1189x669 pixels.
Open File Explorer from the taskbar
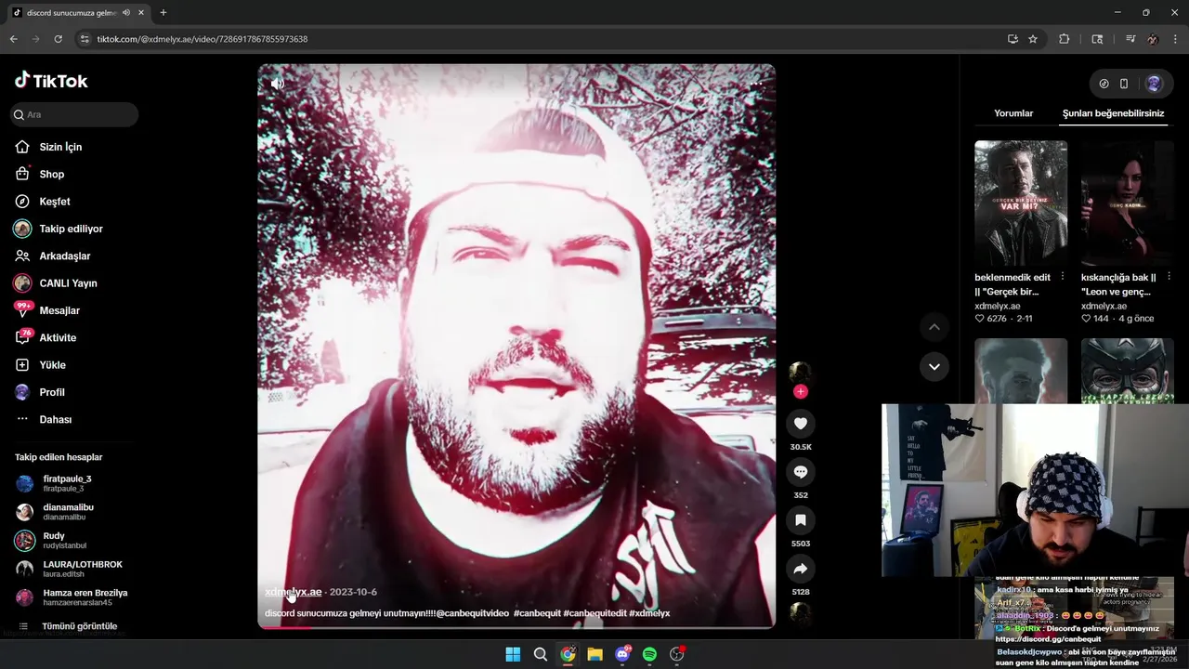(x=594, y=654)
